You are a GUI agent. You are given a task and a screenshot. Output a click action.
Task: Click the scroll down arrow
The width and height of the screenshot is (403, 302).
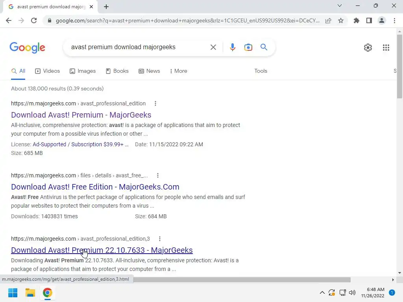(399, 273)
